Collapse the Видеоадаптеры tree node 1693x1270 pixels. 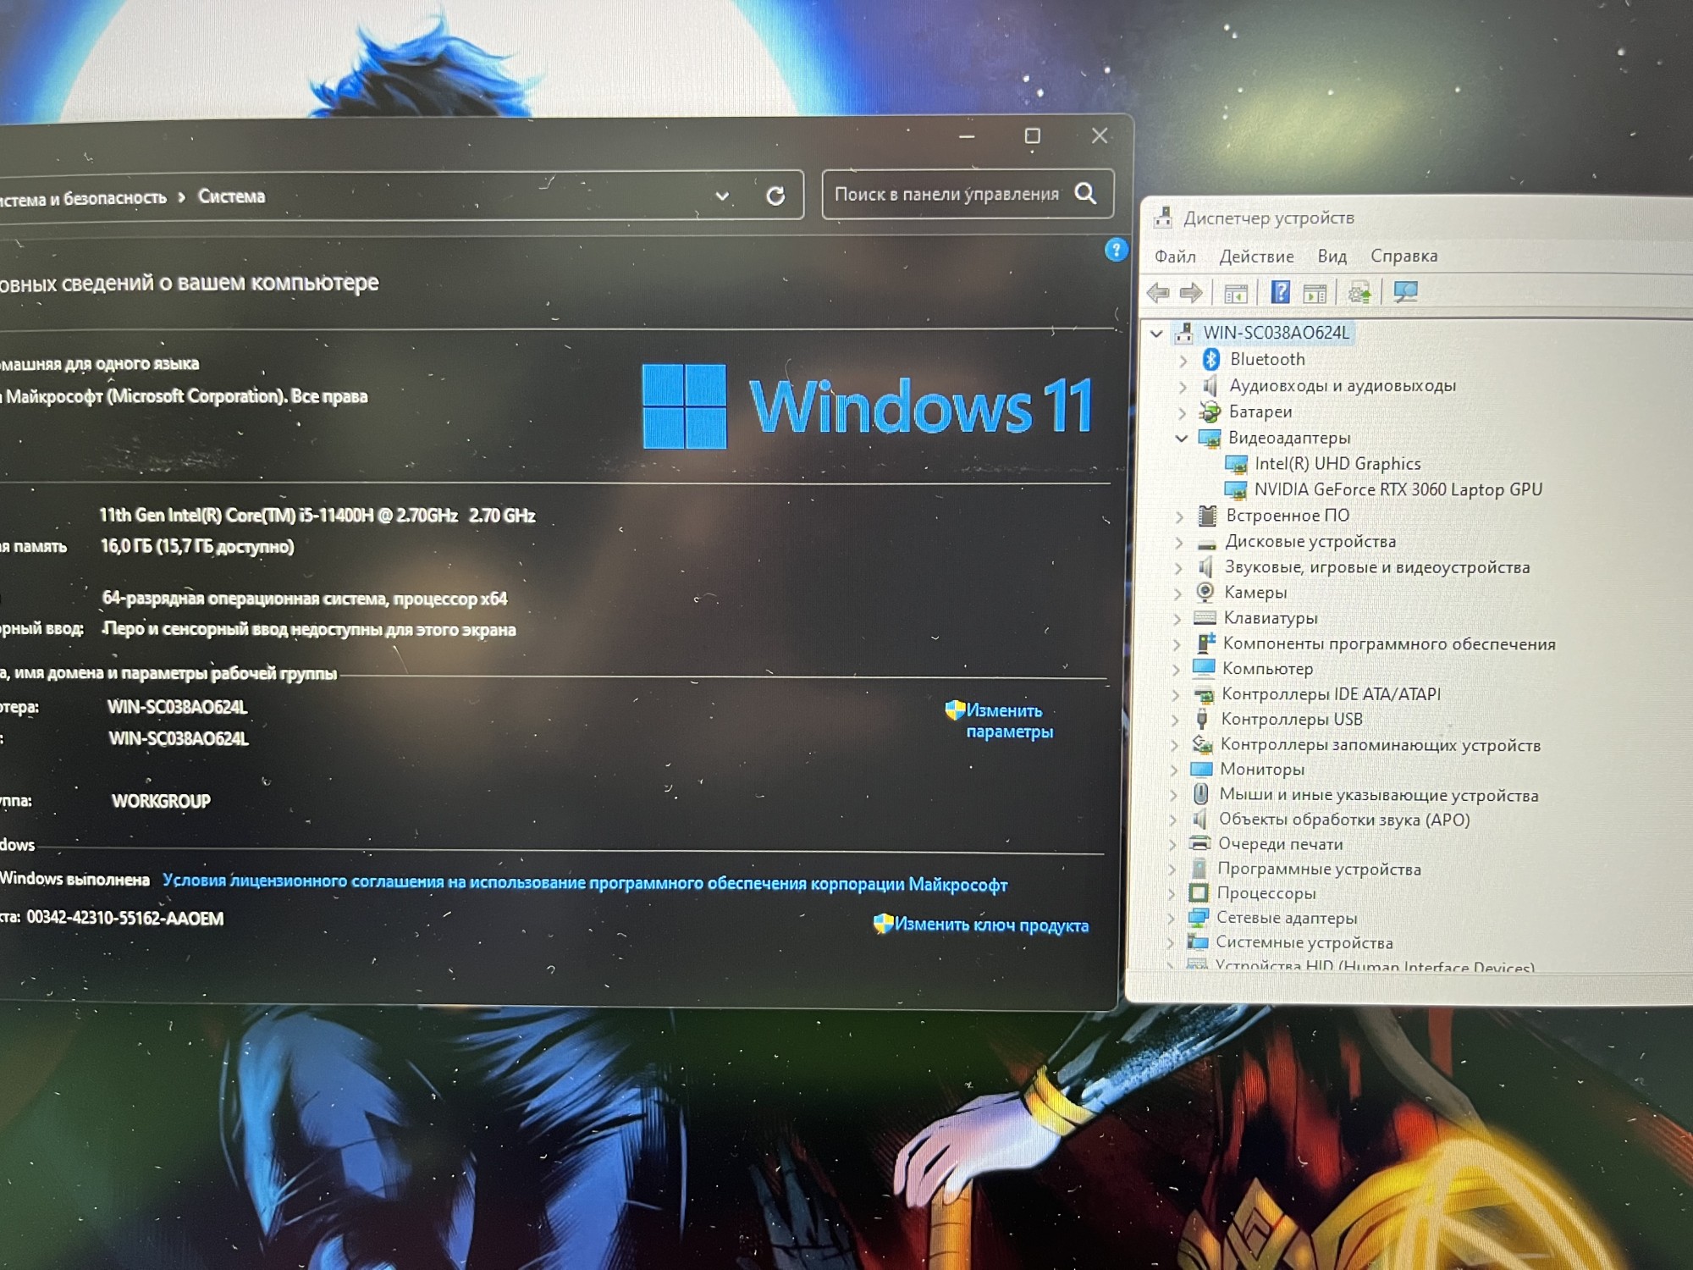tap(1182, 439)
